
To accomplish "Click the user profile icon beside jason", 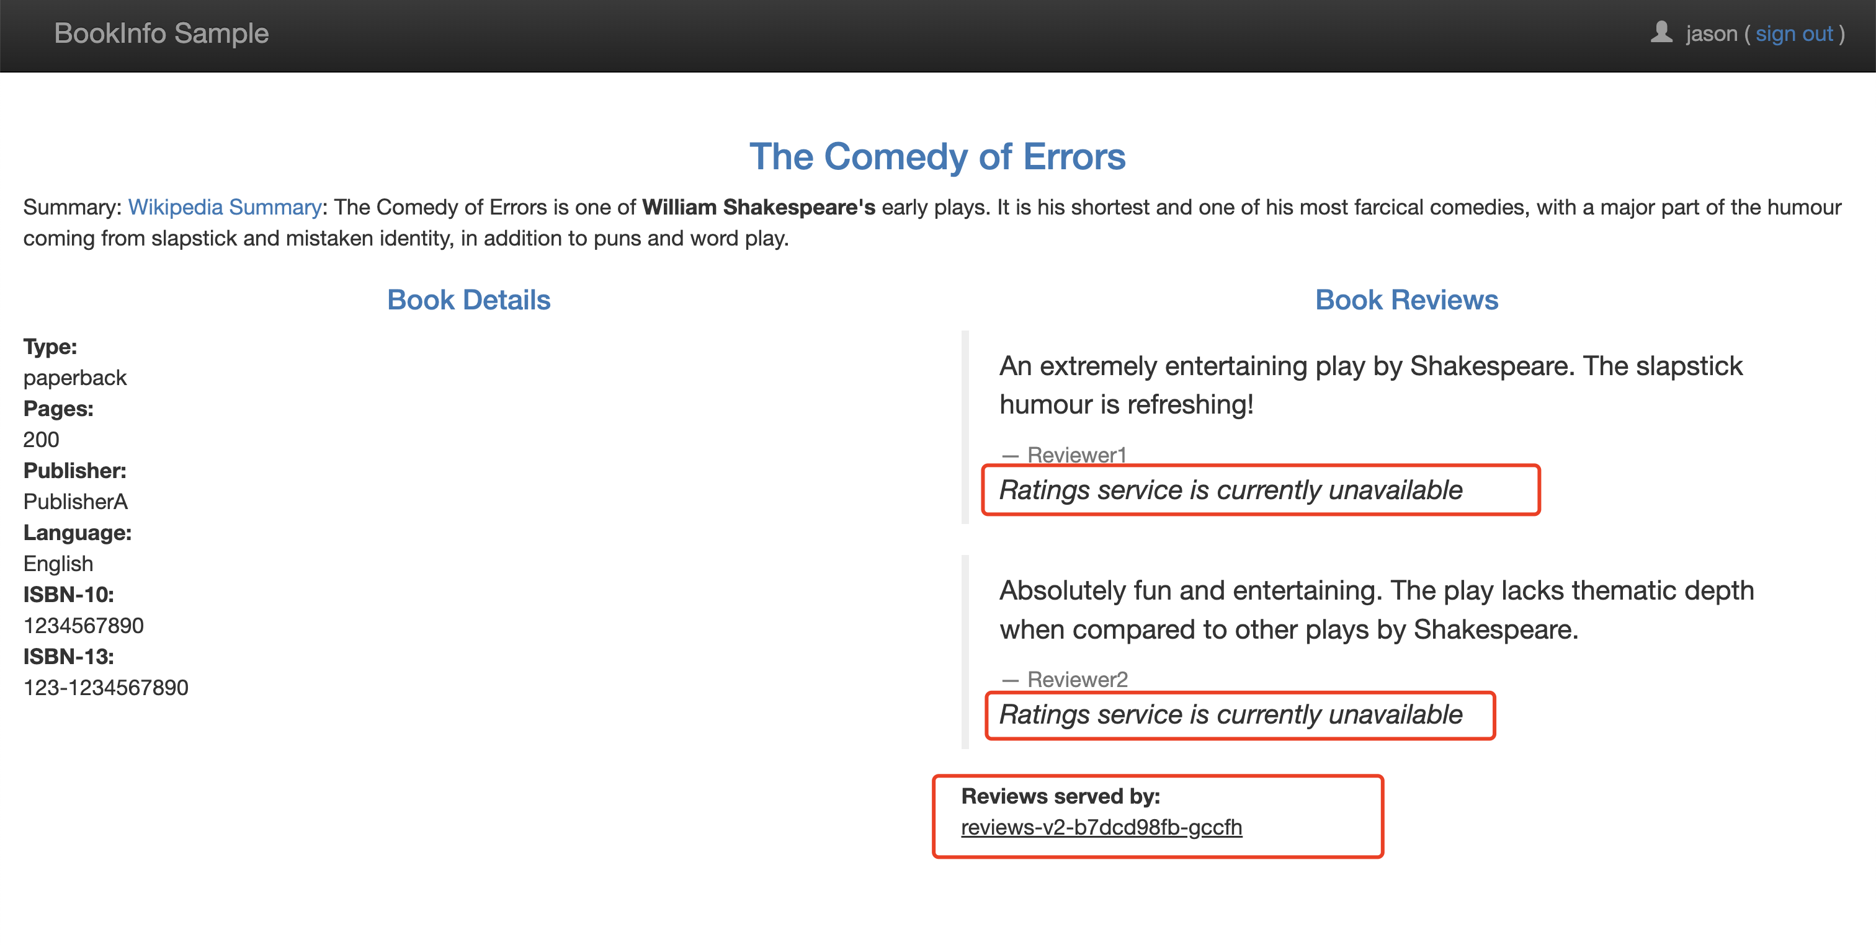I will [1661, 33].
